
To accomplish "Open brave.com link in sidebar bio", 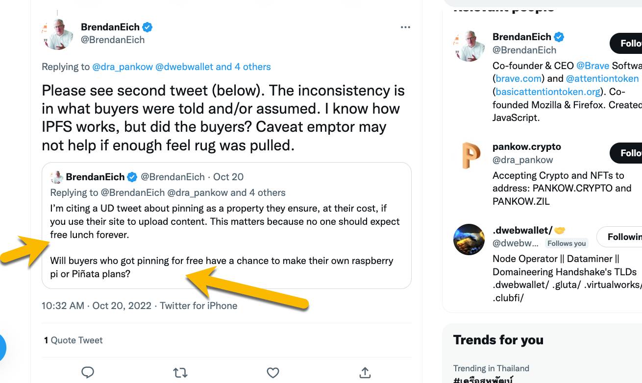I will point(518,78).
